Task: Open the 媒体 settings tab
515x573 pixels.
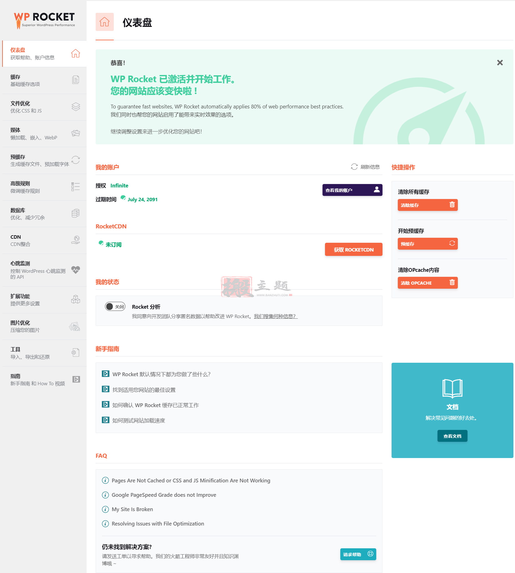Action: [44, 134]
